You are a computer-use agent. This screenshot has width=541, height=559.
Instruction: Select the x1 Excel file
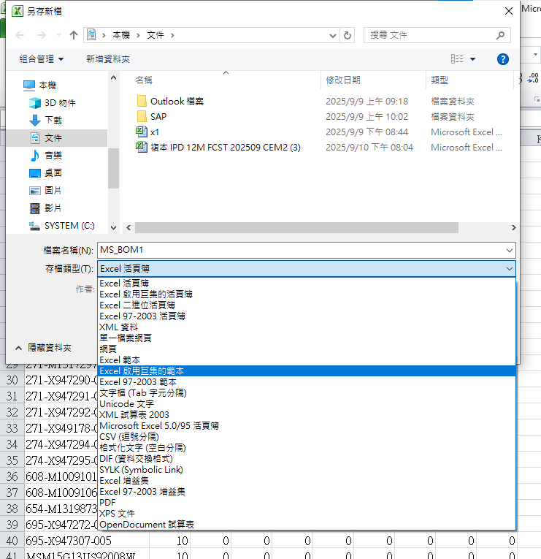pyautogui.click(x=154, y=132)
